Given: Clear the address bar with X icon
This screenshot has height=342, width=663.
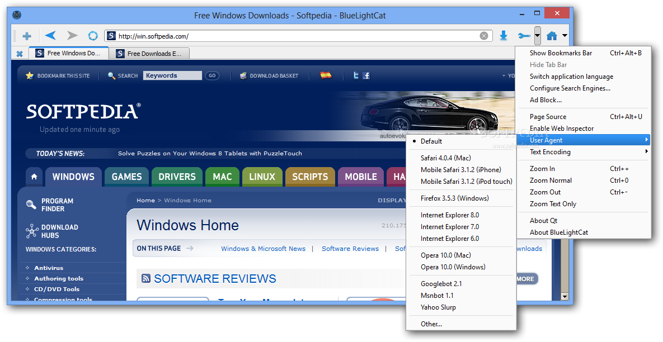Looking at the screenshot, I should click(484, 36).
